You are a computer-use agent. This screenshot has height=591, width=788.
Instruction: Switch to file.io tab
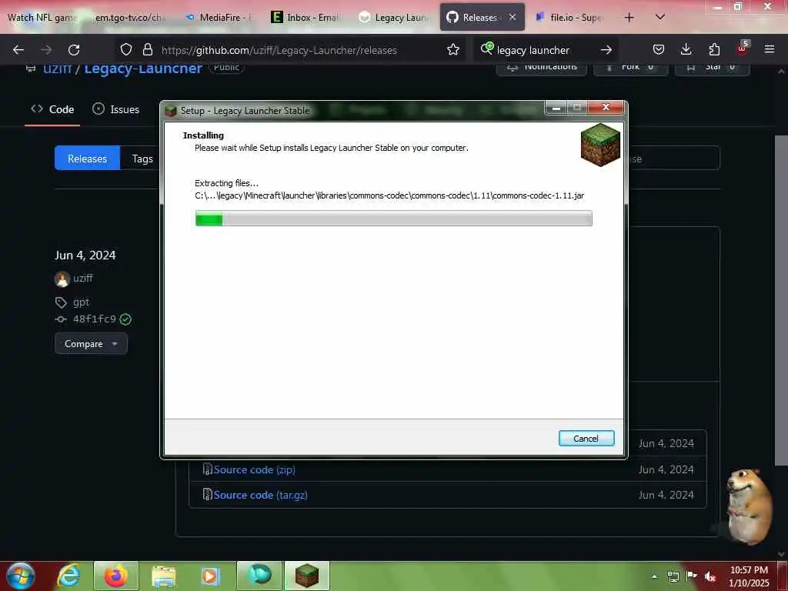[x=570, y=18]
